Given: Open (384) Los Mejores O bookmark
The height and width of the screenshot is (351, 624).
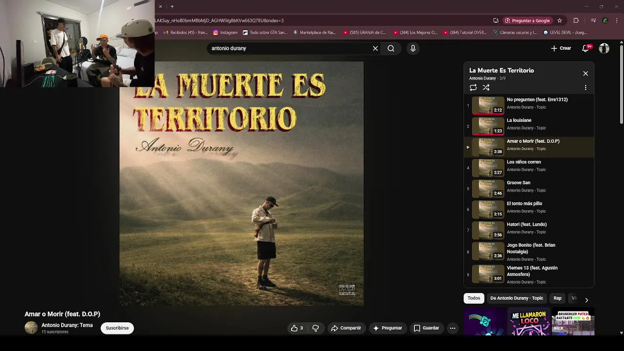Looking at the screenshot, I should [x=414, y=33].
